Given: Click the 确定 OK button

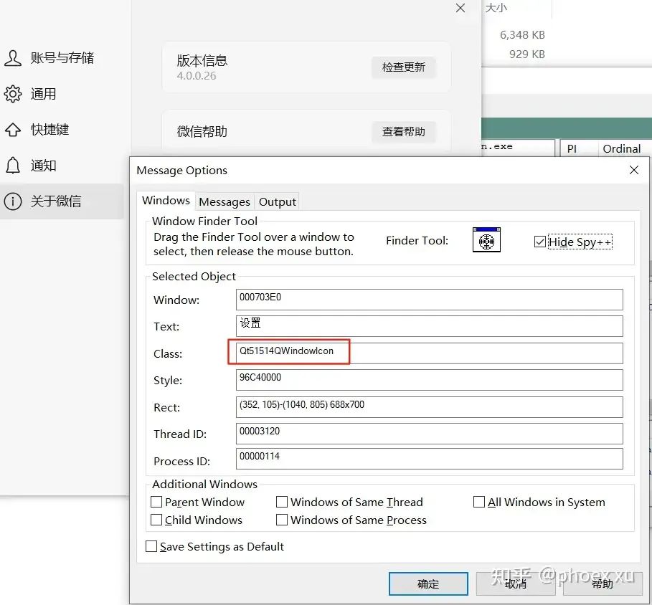Looking at the screenshot, I should point(428,583).
